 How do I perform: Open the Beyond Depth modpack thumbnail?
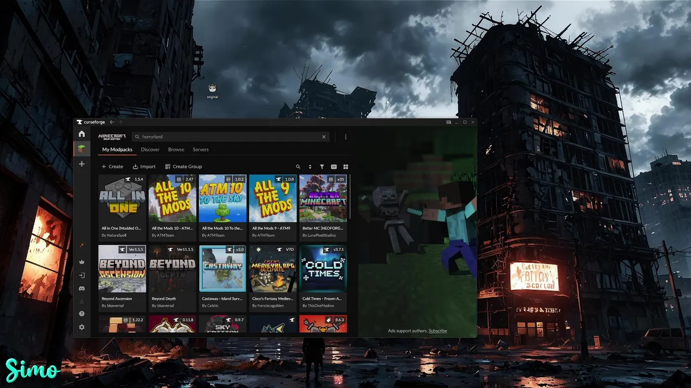[x=172, y=269]
